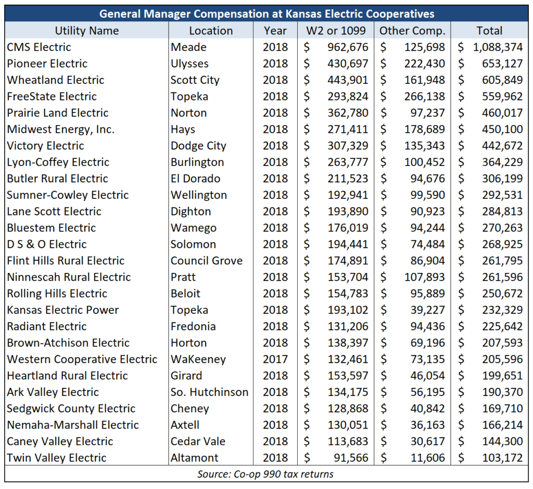Click the Horton location cell
This screenshot has height=489, width=533.
(x=188, y=343)
